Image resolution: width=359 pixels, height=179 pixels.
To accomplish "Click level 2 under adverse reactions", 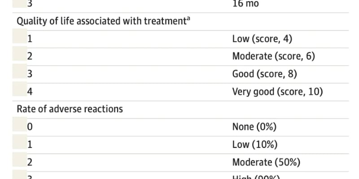I will [x=30, y=162].
